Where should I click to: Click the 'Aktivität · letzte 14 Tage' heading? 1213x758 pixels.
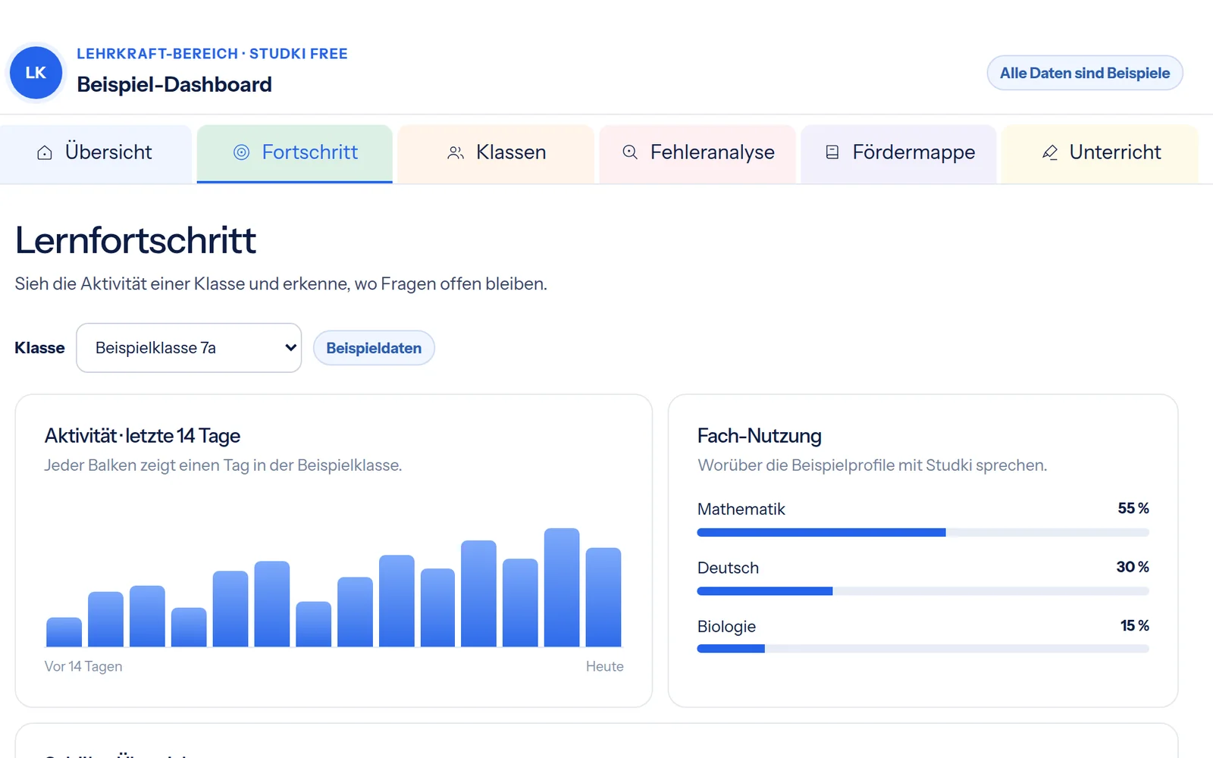pos(143,436)
